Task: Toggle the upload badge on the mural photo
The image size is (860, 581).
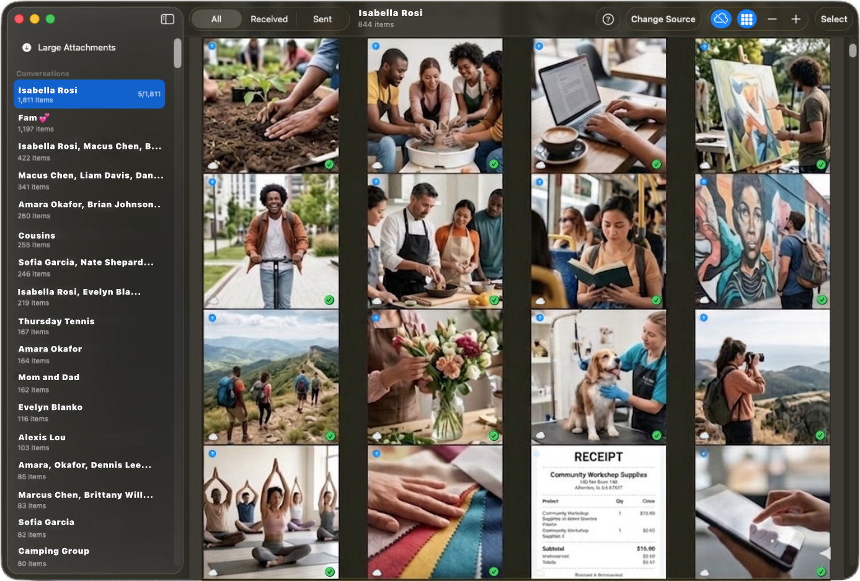Action: click(x=704, y=181)
